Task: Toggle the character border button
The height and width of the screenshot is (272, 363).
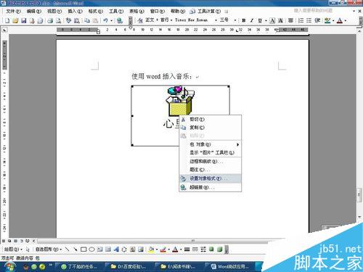Action: [x=272, y=20]
